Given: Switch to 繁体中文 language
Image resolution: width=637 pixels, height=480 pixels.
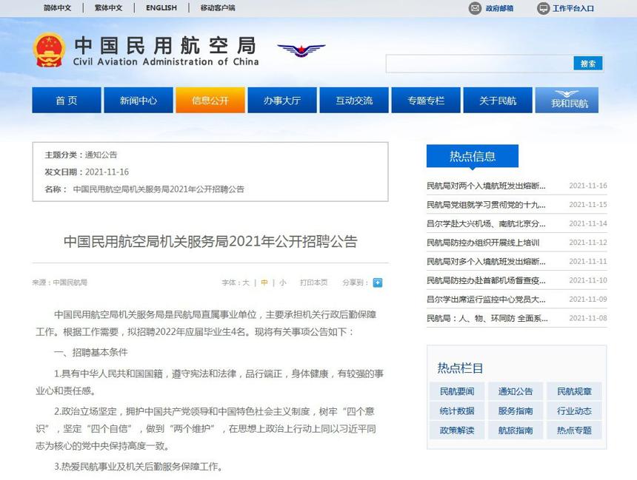Looking at the screenshot, I should click(x=108, y=7).
